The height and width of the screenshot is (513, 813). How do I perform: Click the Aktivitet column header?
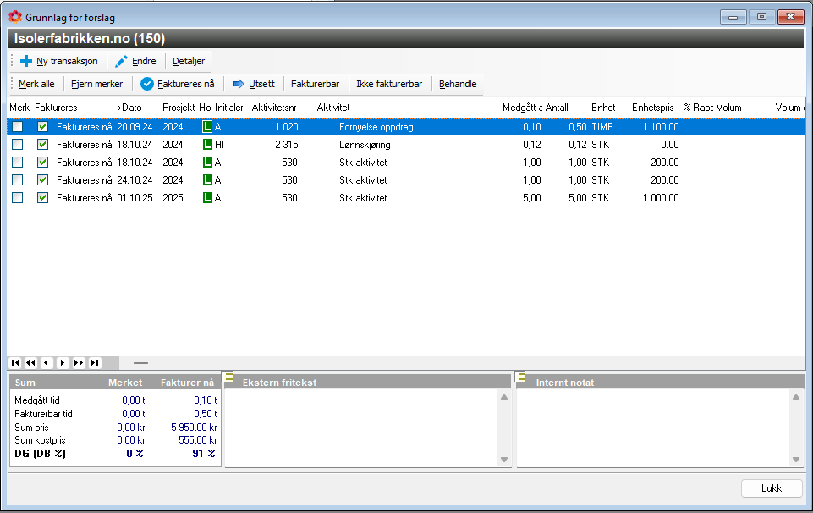[333, 108]
